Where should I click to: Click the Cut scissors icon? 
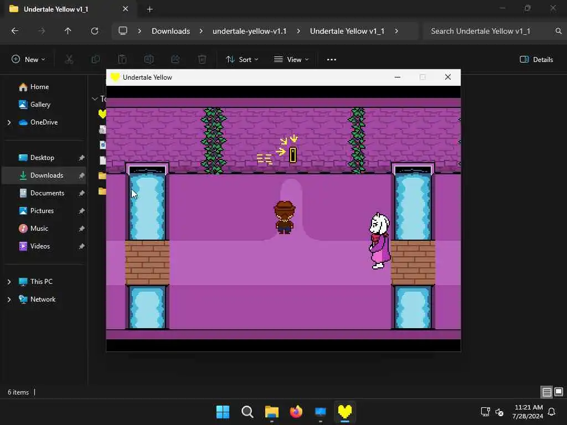point(69,60)
